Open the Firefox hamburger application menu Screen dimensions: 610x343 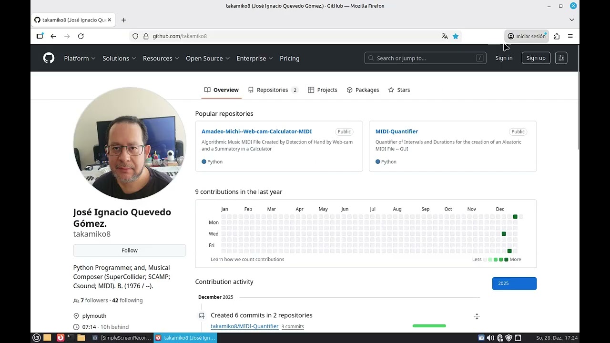coord(570,36)
